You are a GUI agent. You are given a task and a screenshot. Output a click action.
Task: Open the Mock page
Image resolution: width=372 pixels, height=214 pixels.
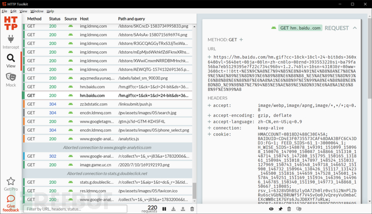[11, 80]
